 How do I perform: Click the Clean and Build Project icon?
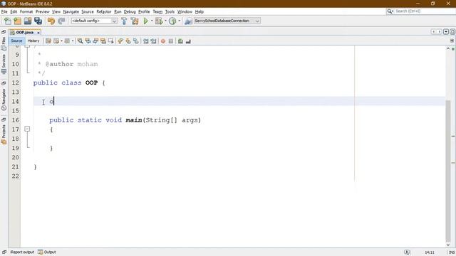click(x=135, y=21)
